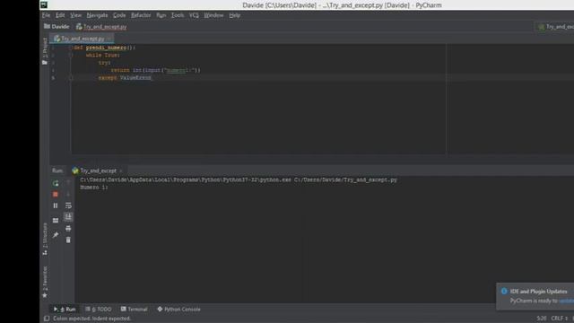Click the cursor position indicator in the status bar
574x323 pixels.
542,319
